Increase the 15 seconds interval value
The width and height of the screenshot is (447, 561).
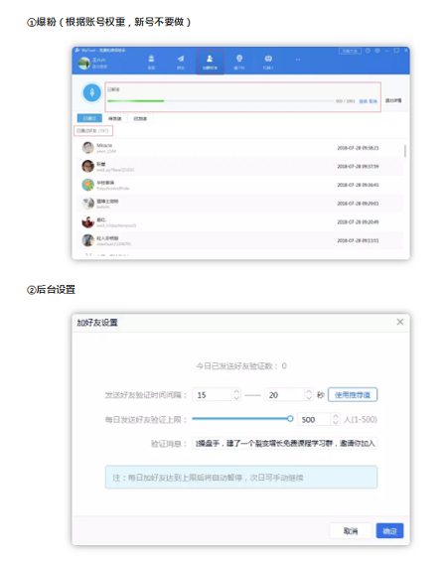(x=236, y=392)
